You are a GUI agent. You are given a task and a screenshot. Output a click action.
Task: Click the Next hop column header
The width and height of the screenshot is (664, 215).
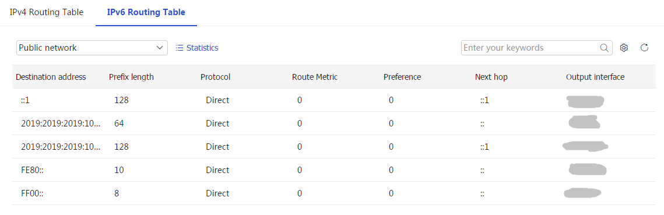click(x=491, y=77)
